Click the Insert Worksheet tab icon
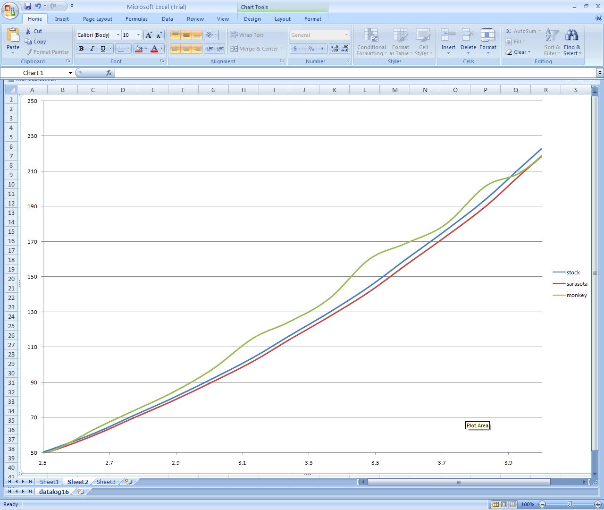This screenshot has height=510, width=604. [128, 482]
